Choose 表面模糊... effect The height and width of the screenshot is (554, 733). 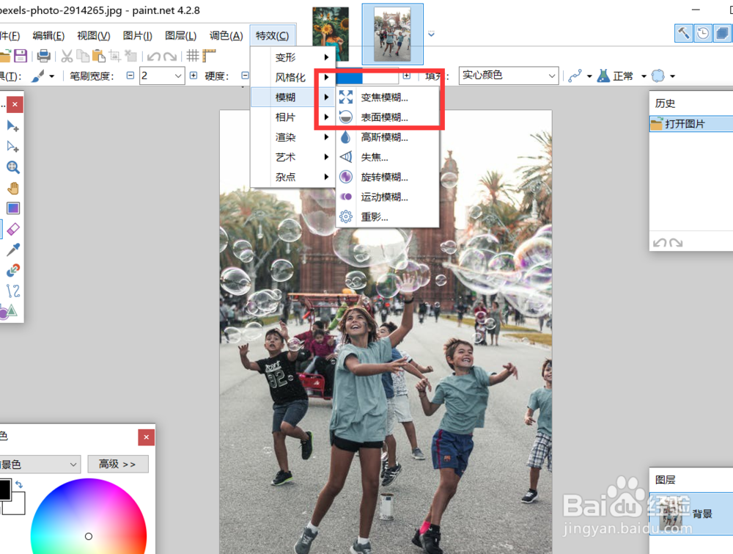tap(387, 117)
